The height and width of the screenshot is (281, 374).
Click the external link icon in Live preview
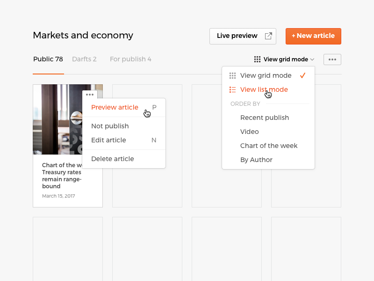[x=268, y=36]
